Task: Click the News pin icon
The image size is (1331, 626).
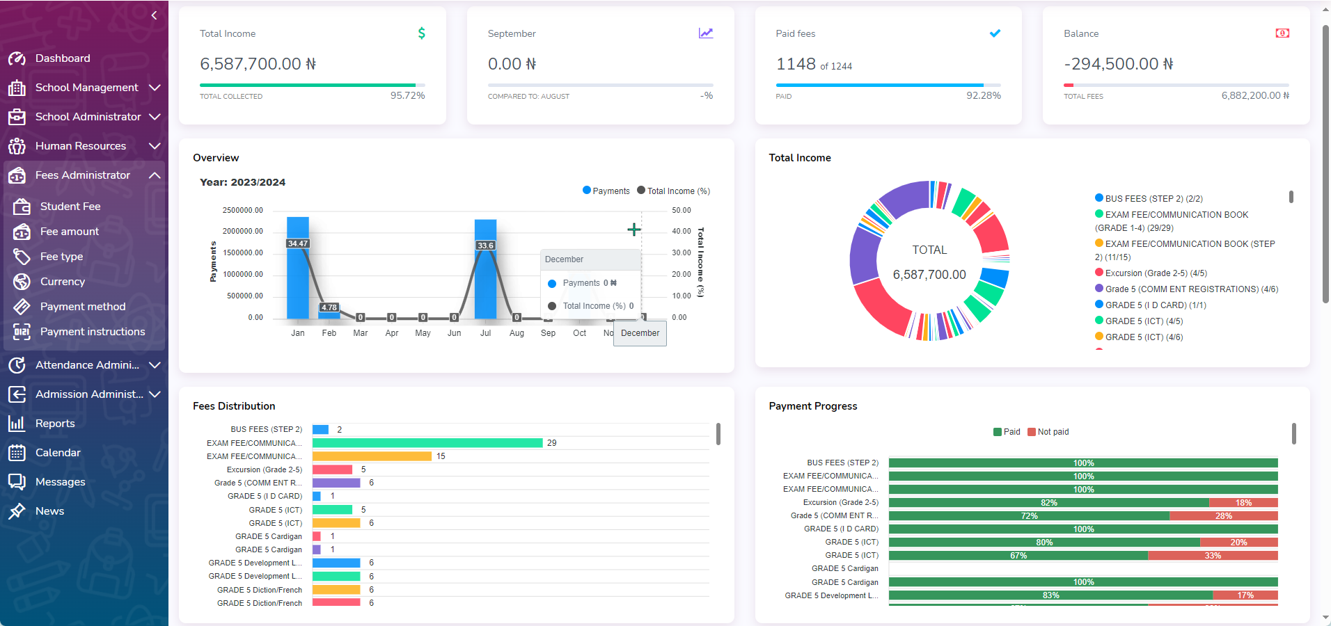Action: [17, 511]
